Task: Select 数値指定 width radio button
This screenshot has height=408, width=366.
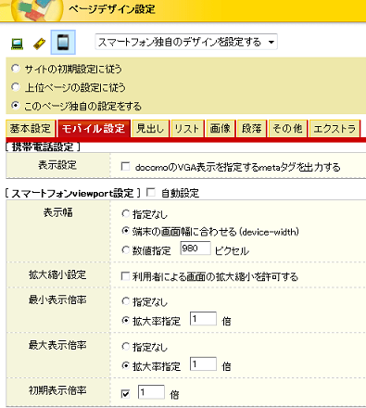Action: (x=125, y=249)
